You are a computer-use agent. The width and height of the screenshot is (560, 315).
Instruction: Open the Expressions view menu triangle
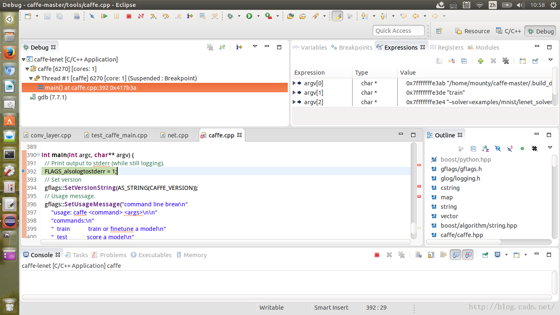[550, 60]
